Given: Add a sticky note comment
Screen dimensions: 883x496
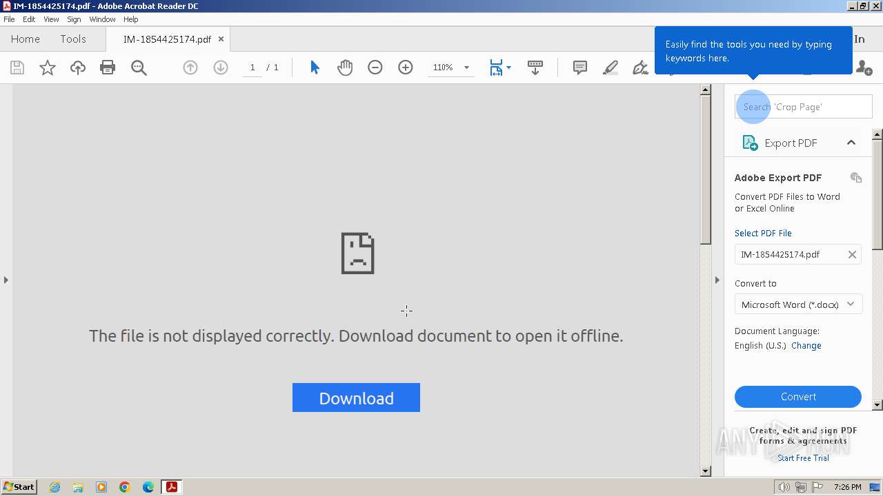Looking at the screenshot, I should pos(580,68).
